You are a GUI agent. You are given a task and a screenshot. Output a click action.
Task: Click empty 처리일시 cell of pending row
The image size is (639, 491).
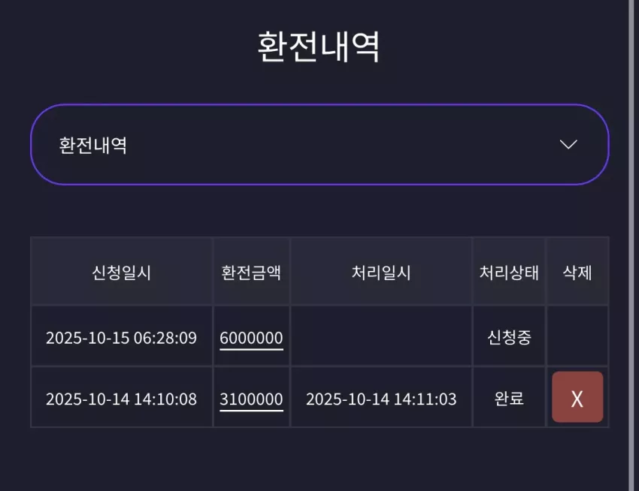tap(381, 336)
